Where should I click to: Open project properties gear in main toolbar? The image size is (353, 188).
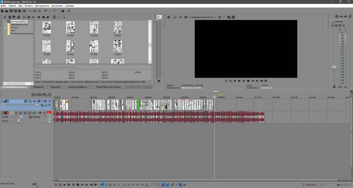24,11
